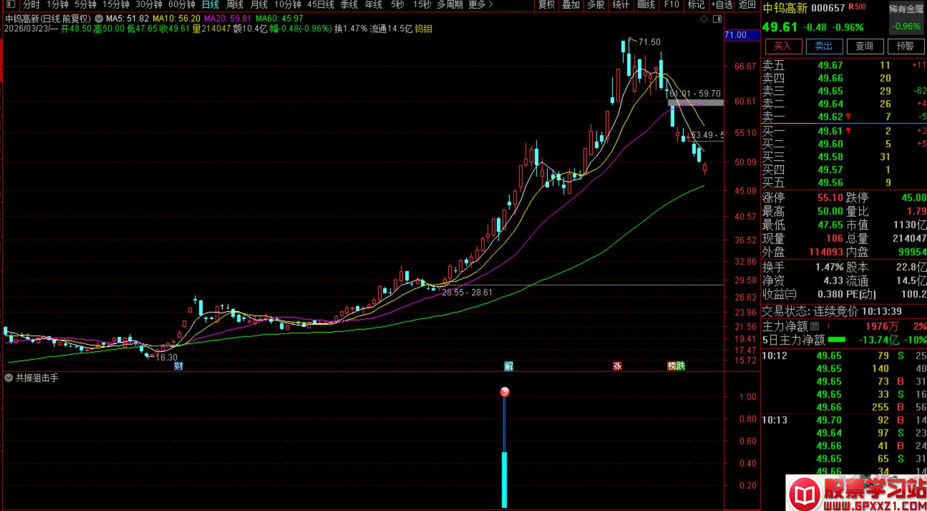
Task: Add stock via +自选 button
Action: click(x=721, y=5)
